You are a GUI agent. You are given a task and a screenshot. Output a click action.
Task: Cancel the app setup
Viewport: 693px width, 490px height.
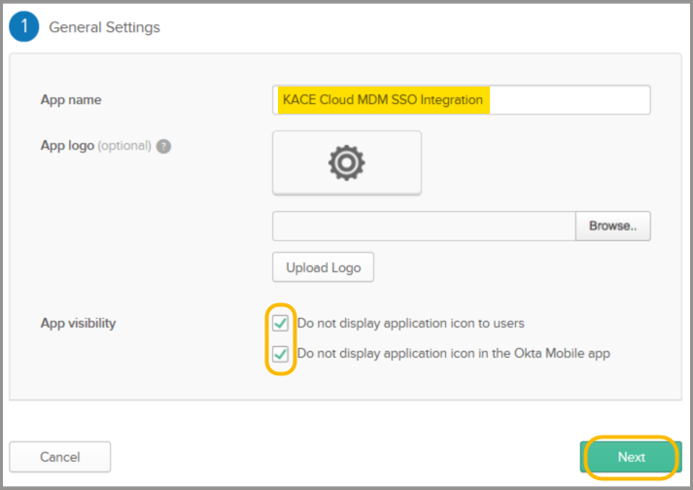(60, 457)
